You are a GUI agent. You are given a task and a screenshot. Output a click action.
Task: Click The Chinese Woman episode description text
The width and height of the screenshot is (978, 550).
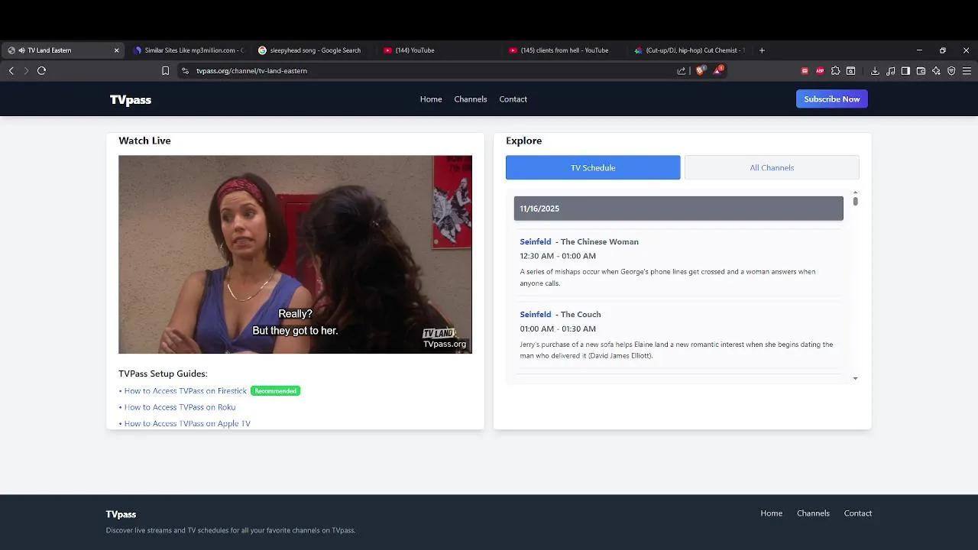668,277
